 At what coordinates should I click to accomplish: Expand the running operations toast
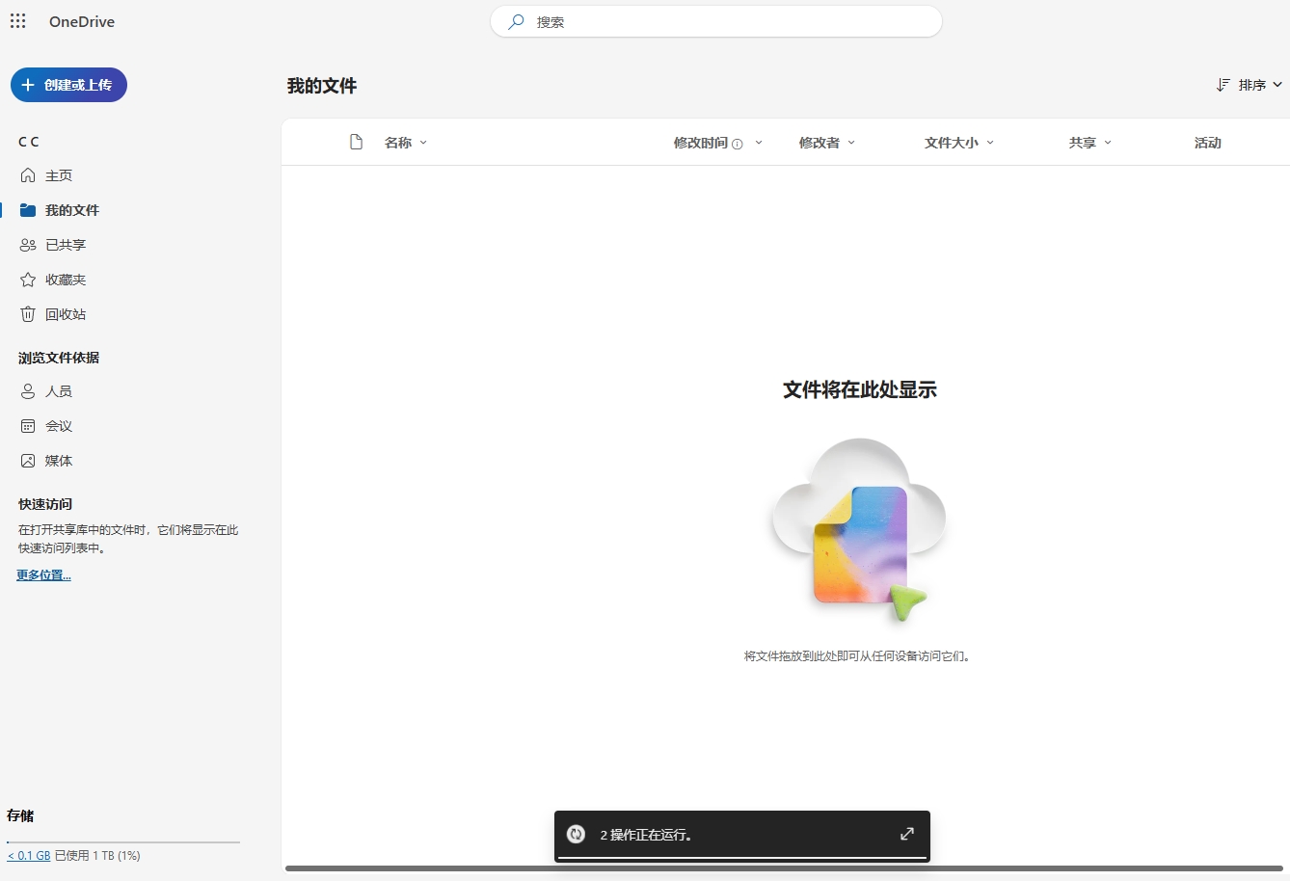tap(905, 834)
